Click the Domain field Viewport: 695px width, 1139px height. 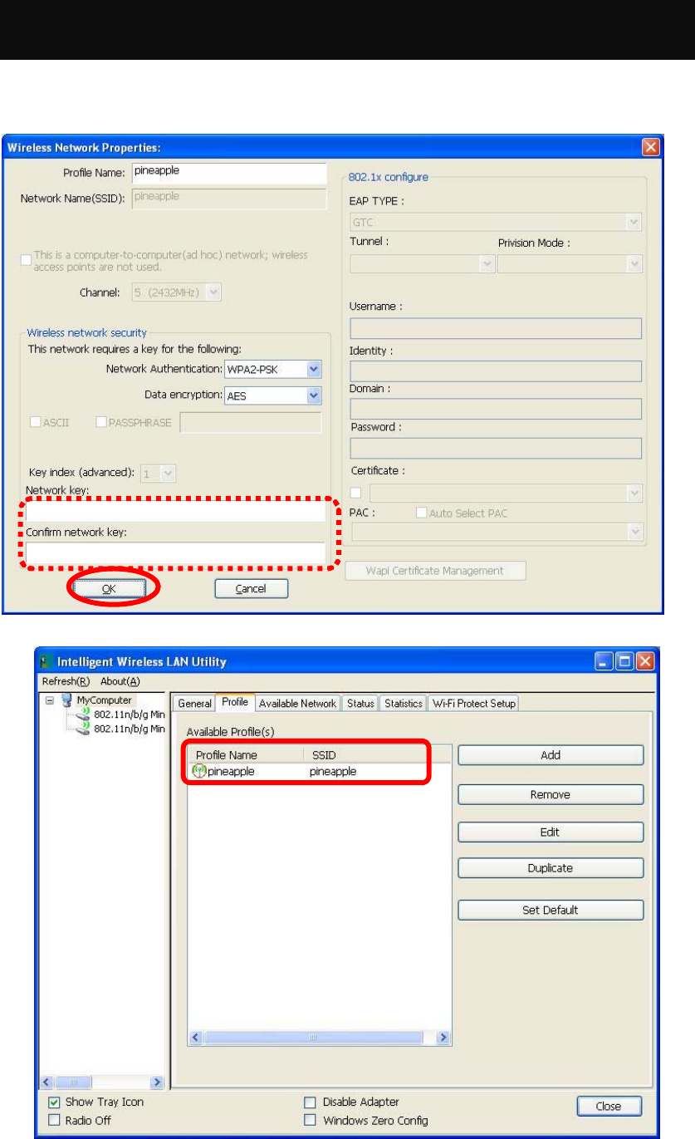coord(497,409)
